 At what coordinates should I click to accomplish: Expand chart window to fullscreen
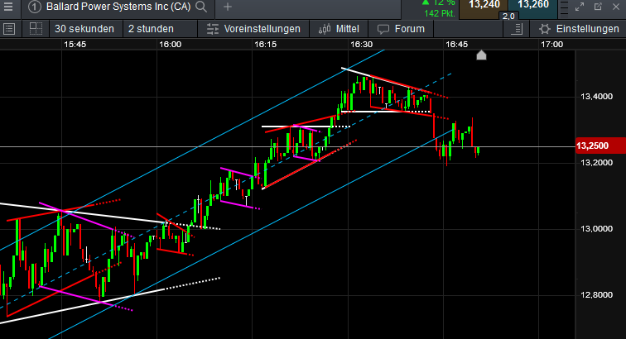click(580, 7)
